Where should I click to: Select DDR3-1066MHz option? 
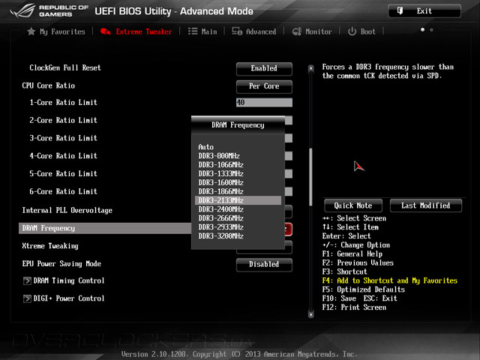click(x=238, y=165)
